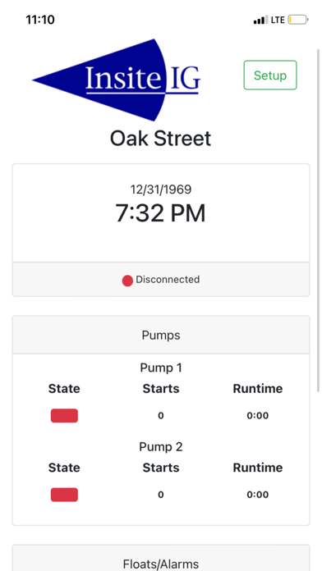The image size is (322, 571).
Task: Click the LTE network indicator
Action: 278,20
